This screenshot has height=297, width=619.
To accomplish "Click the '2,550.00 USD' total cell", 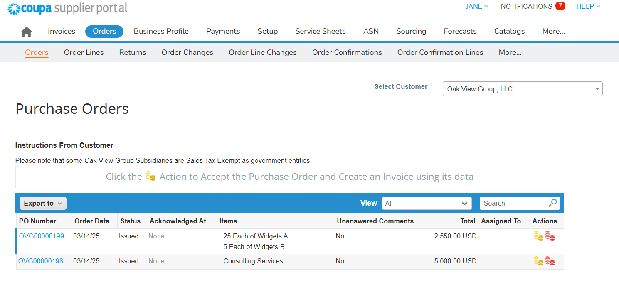I will 455,236.
